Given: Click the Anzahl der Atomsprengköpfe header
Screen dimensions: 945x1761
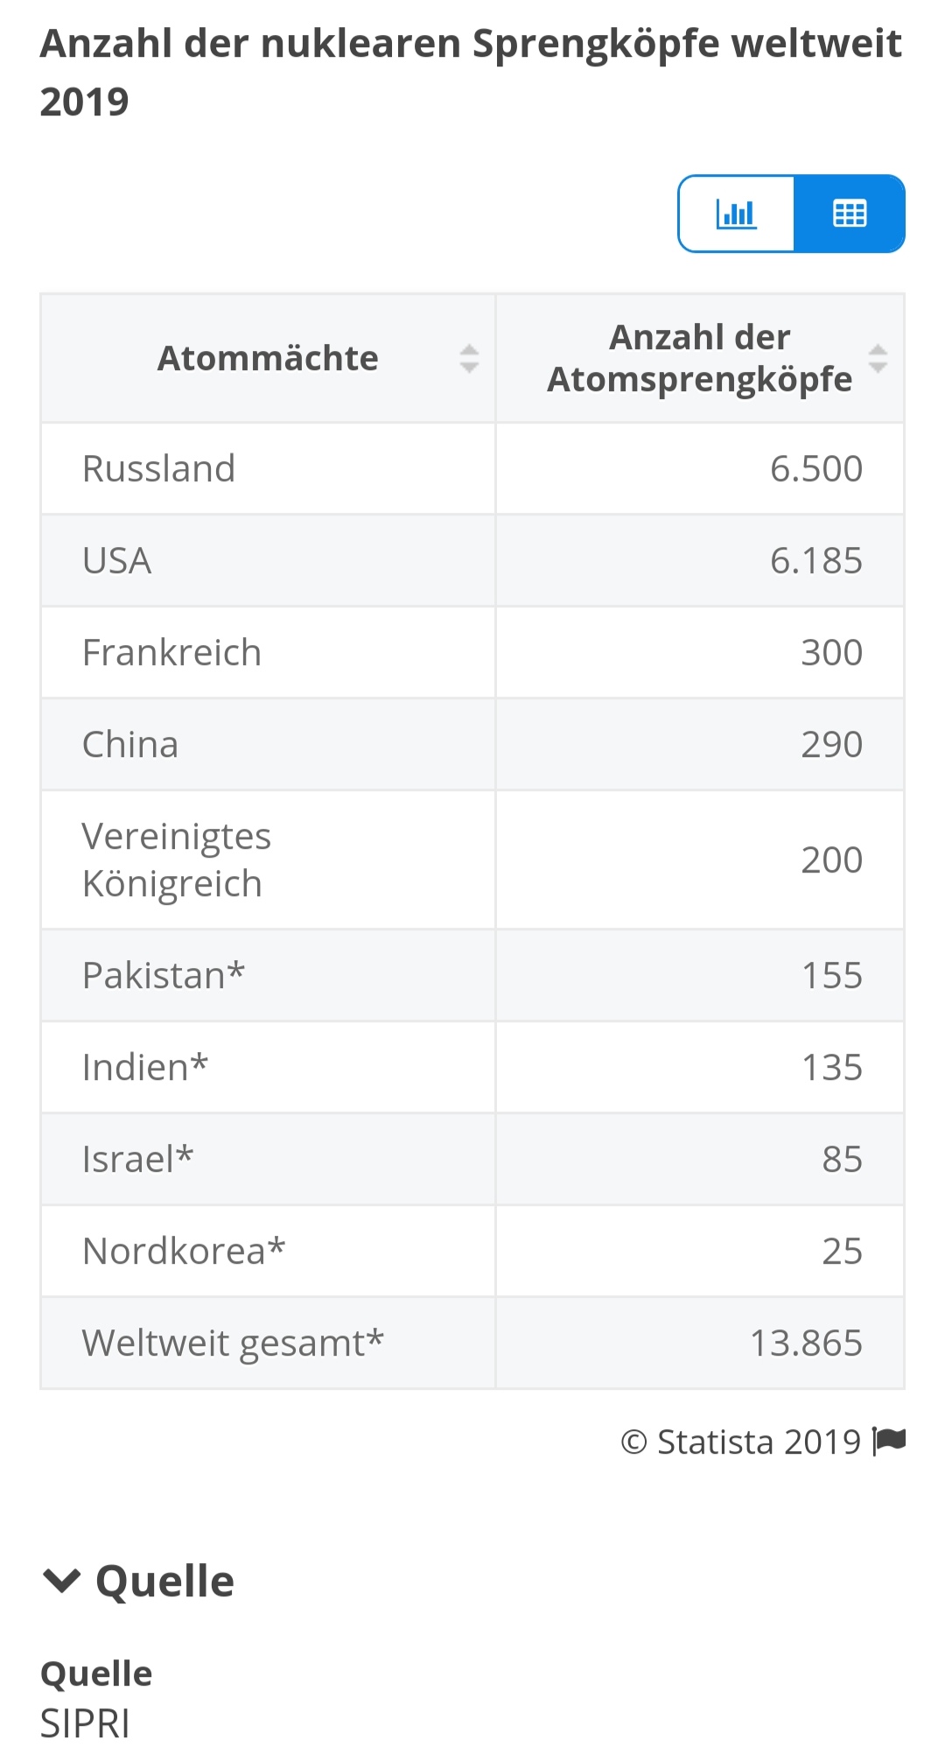Looking at the screenshot, I should (x=699, y=358).
